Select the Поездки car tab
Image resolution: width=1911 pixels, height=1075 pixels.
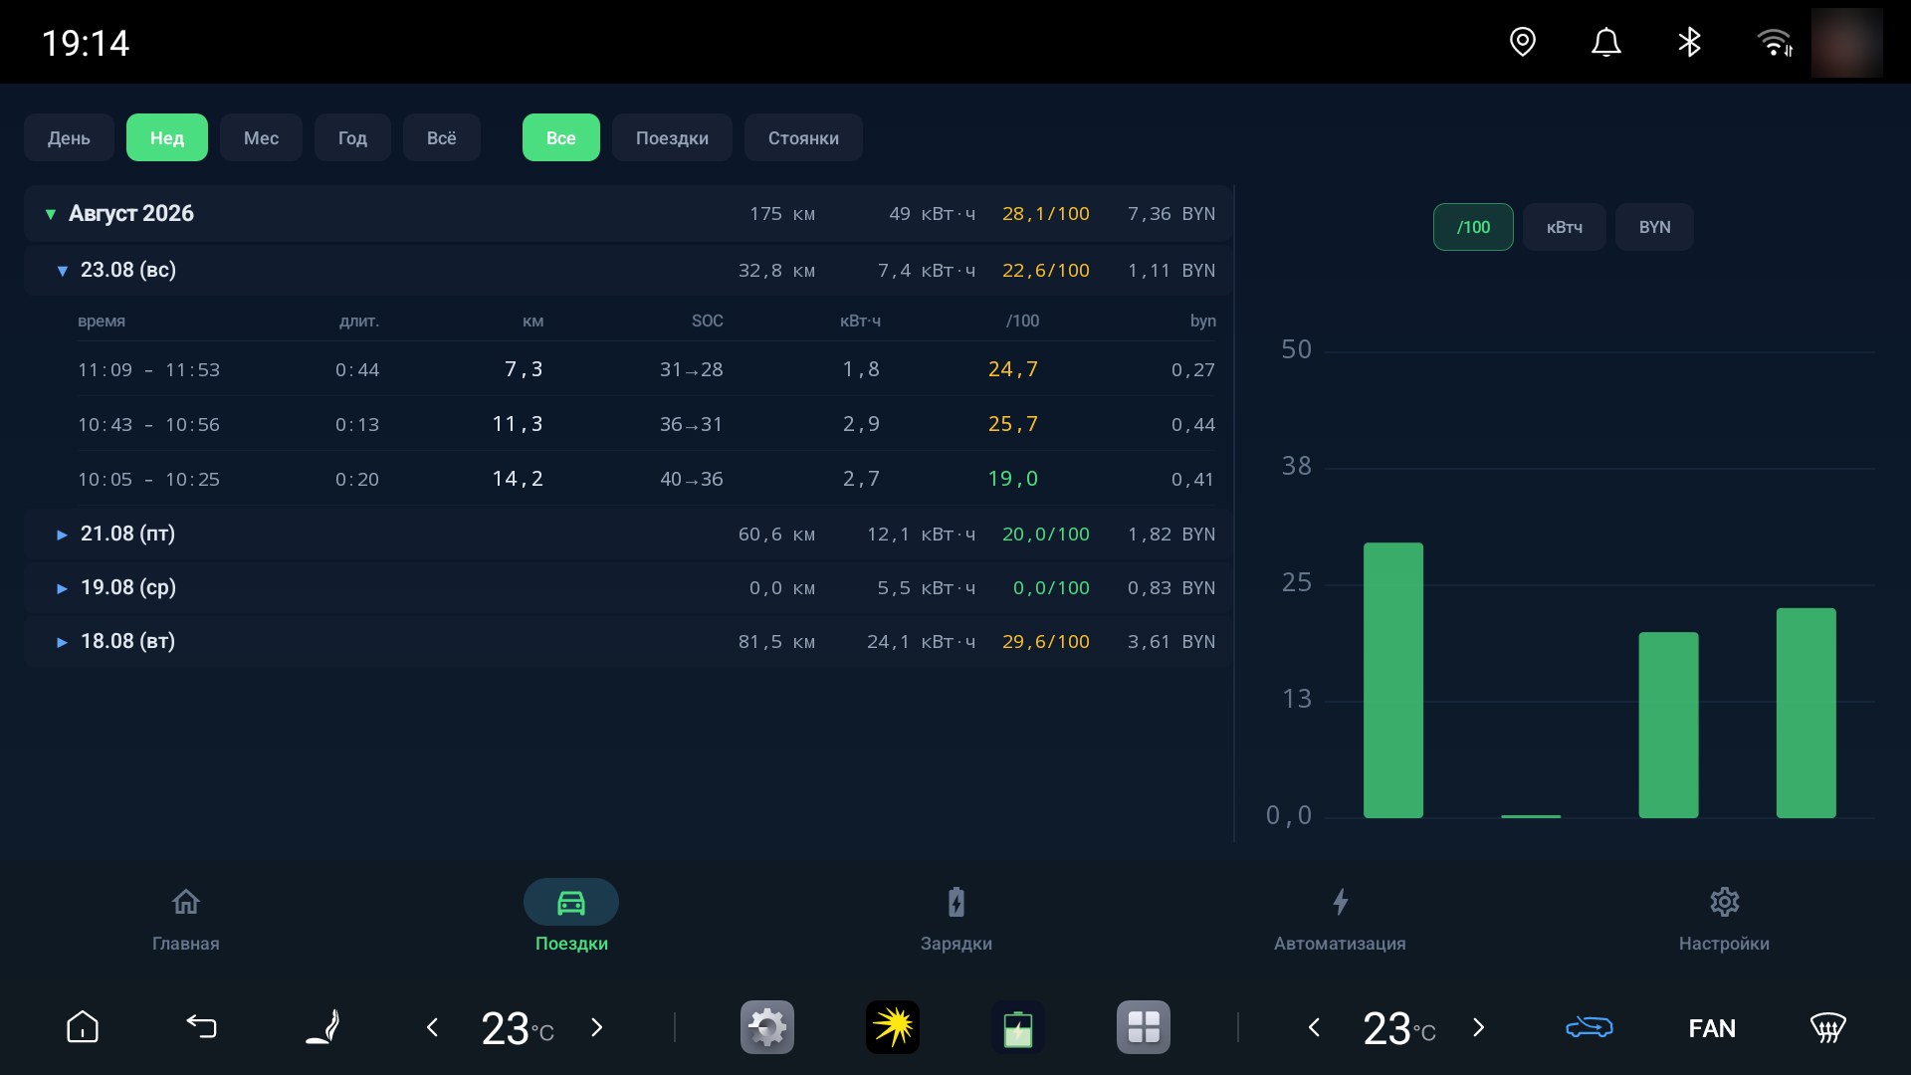coord(571,918)
